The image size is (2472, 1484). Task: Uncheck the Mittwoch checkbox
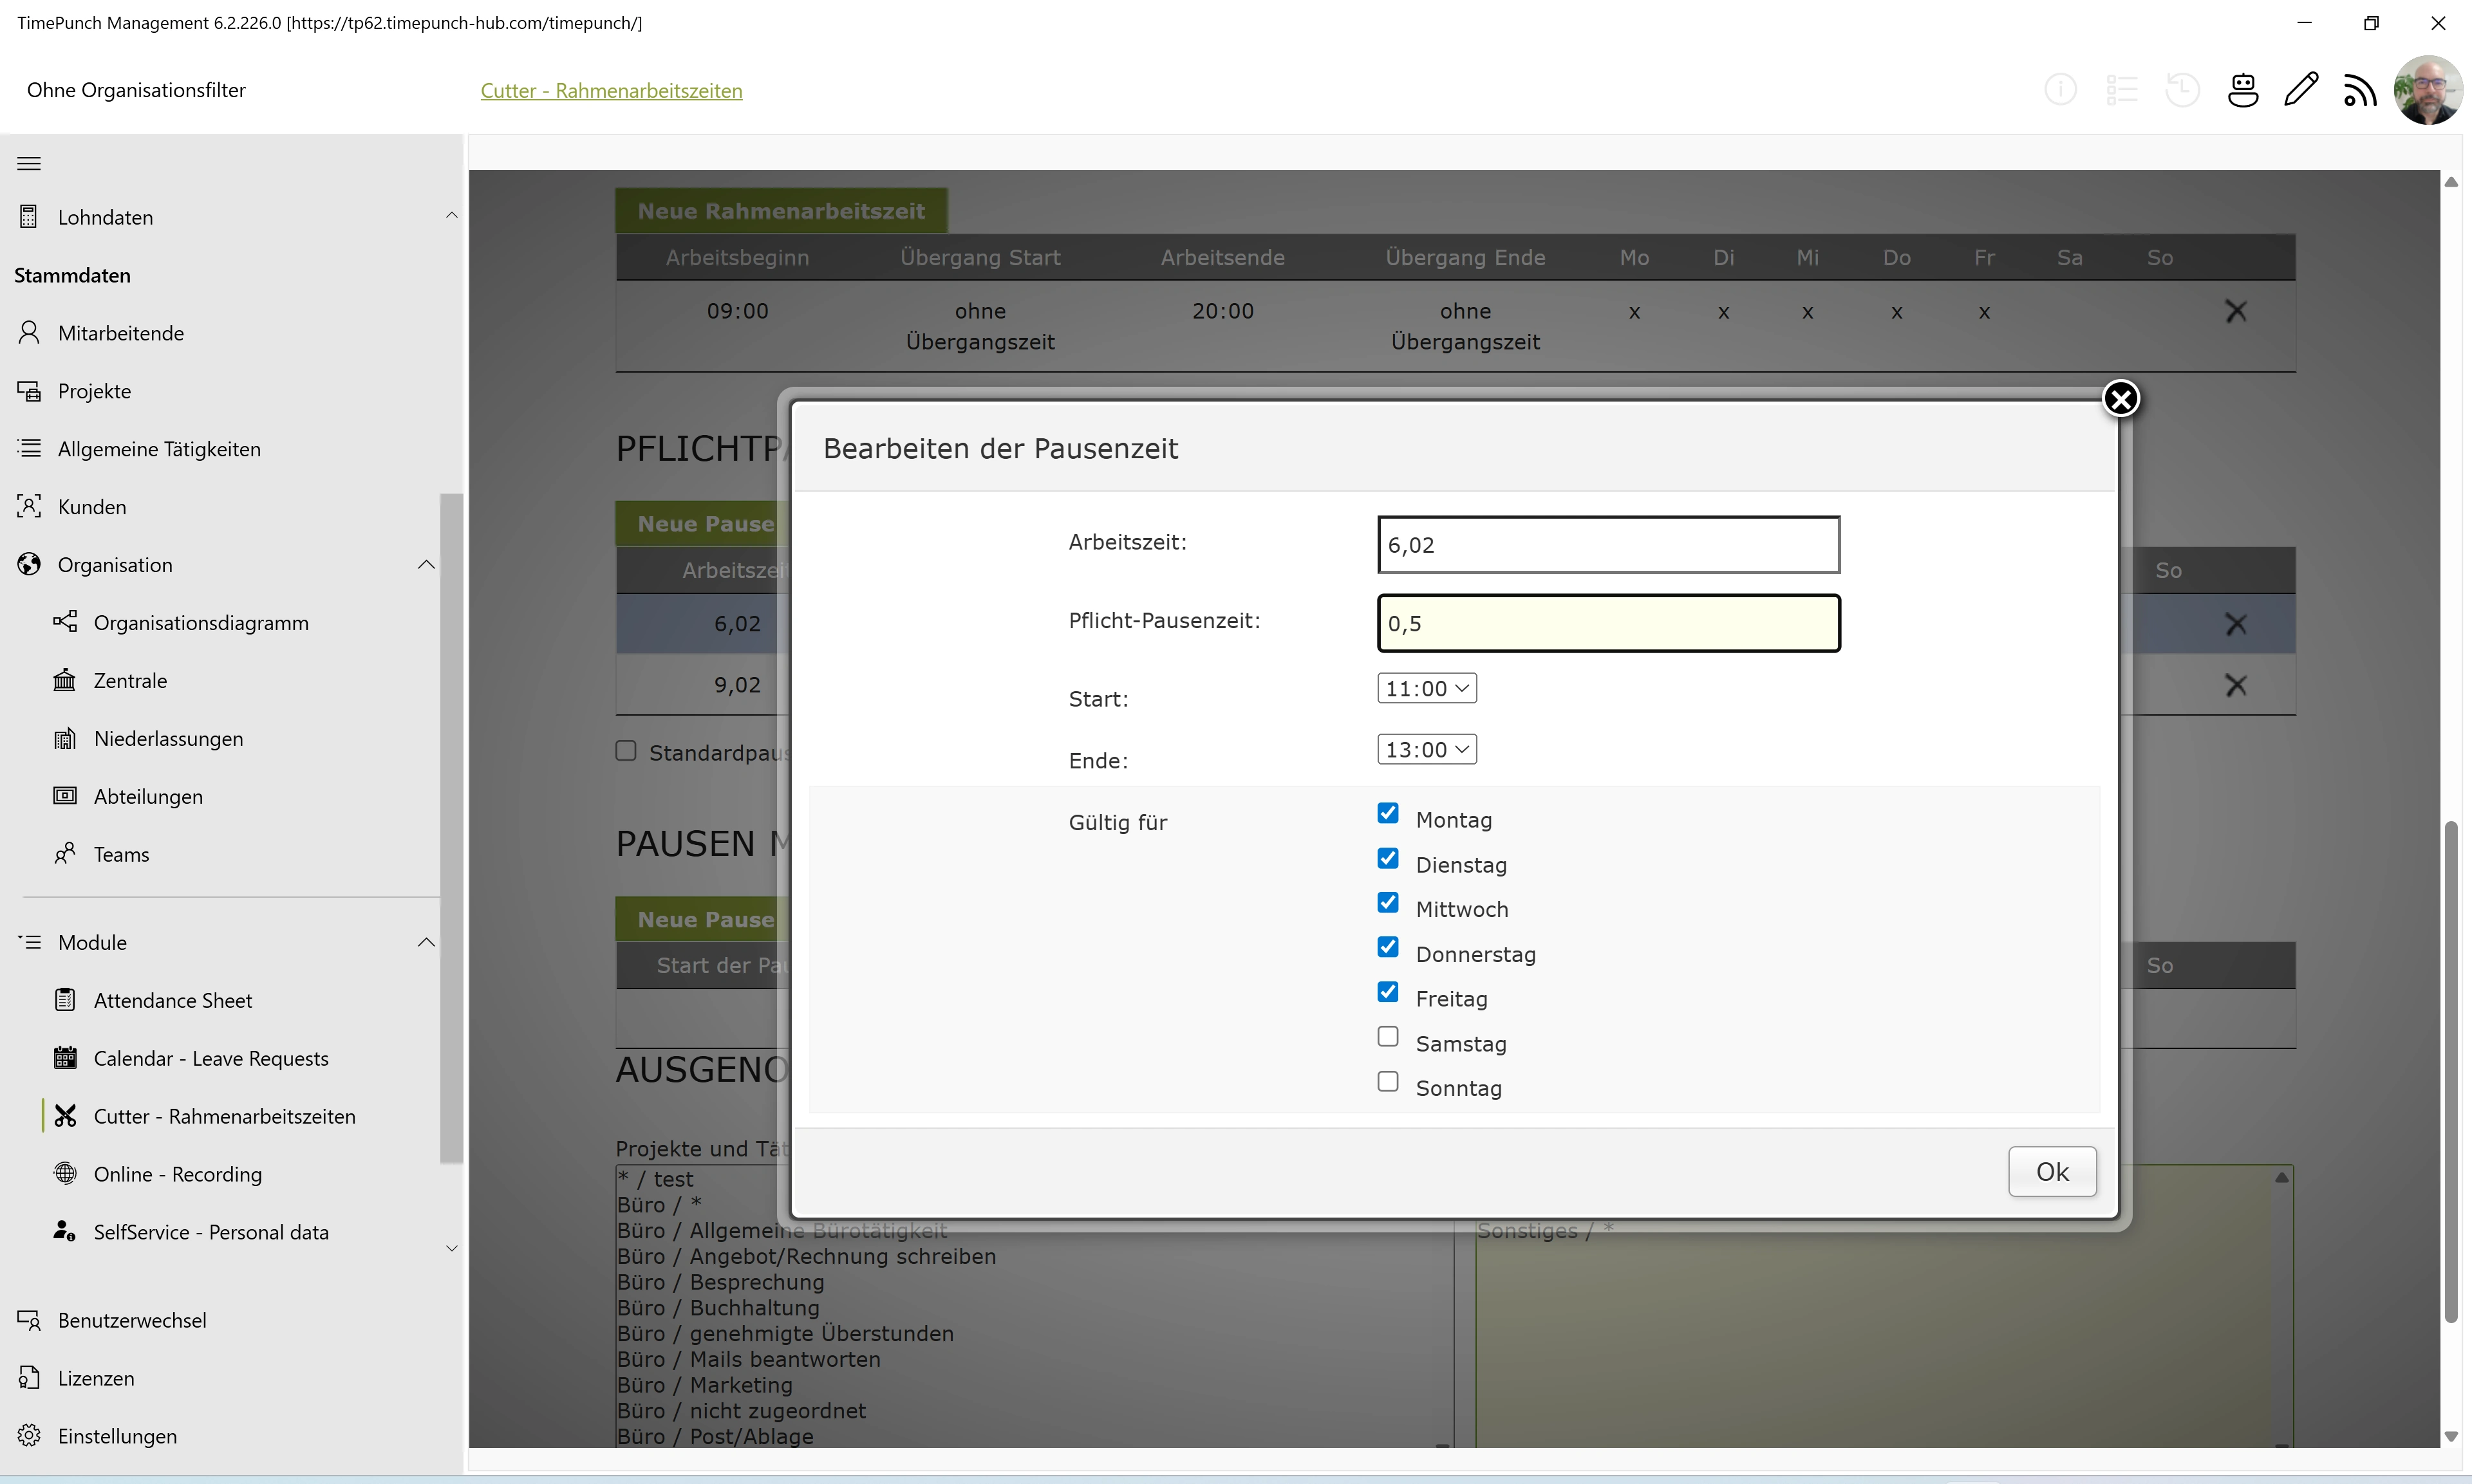coord(1388,902)
